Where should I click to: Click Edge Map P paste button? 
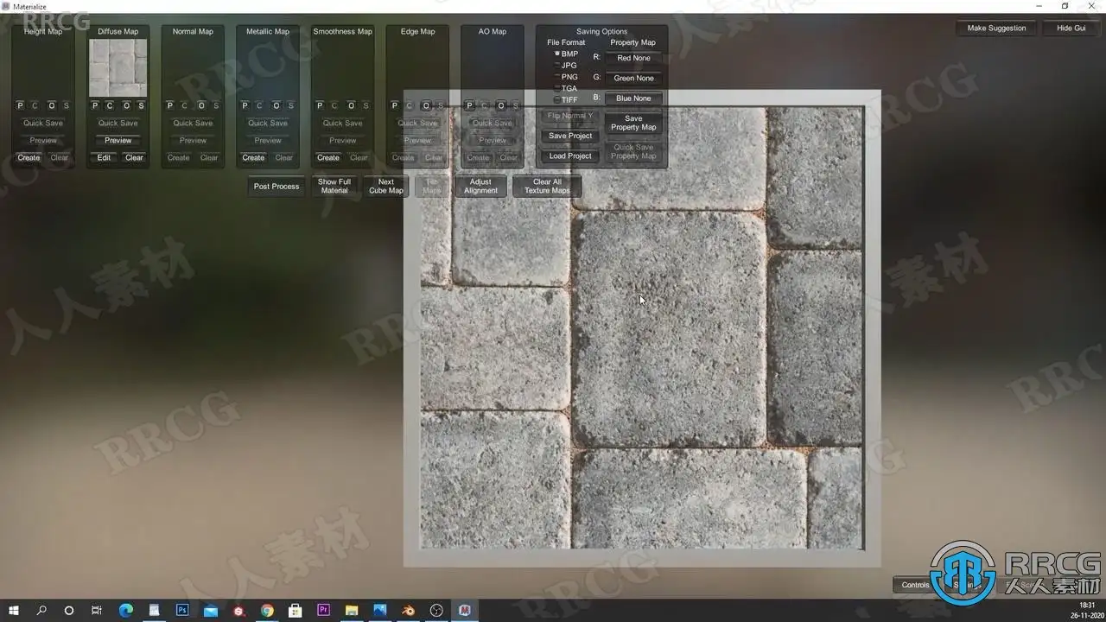(x=395, y=105)
